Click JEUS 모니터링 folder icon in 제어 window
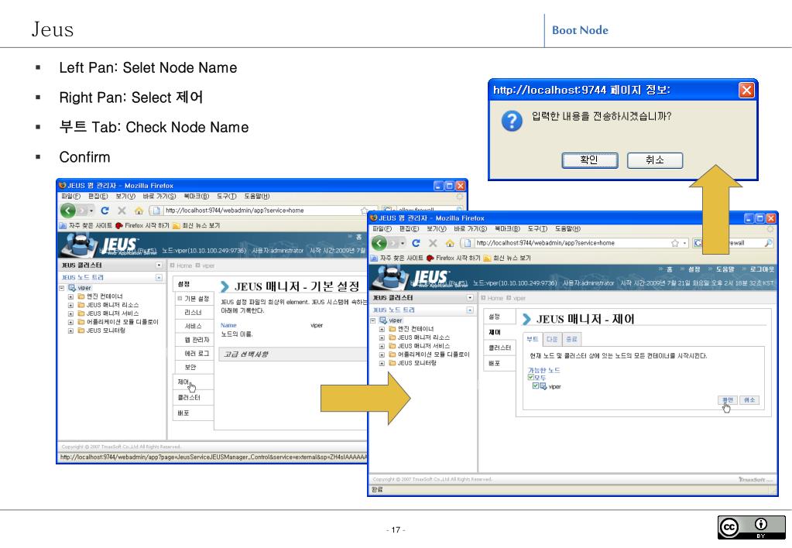The image size is (792, 548). [392, 363]
